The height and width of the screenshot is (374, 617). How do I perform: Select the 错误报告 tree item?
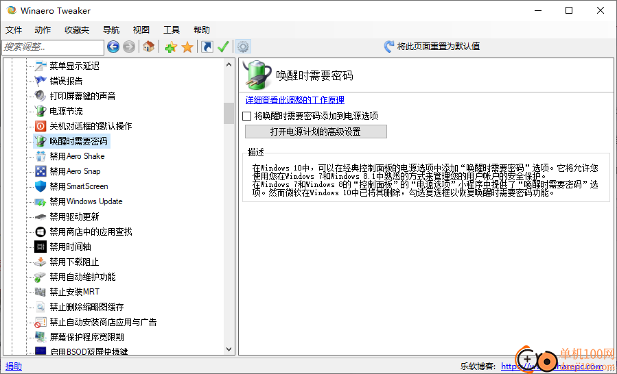coord(66,81)
